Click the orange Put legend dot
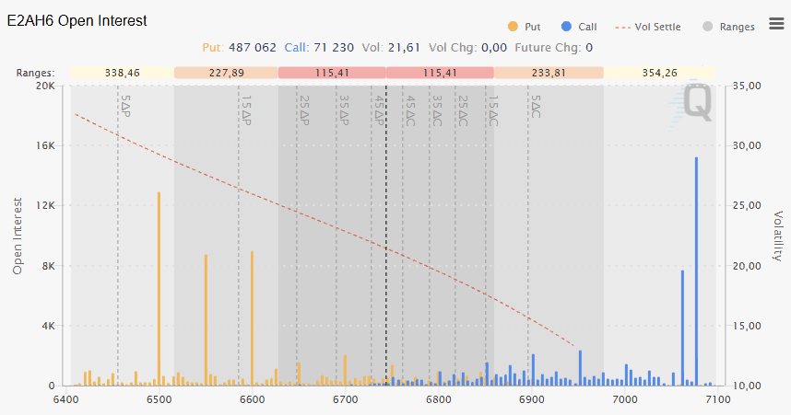 513,27
